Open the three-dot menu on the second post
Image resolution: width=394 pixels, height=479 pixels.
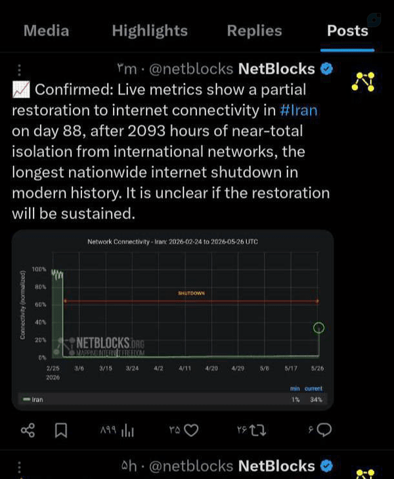tap(19, 467)
